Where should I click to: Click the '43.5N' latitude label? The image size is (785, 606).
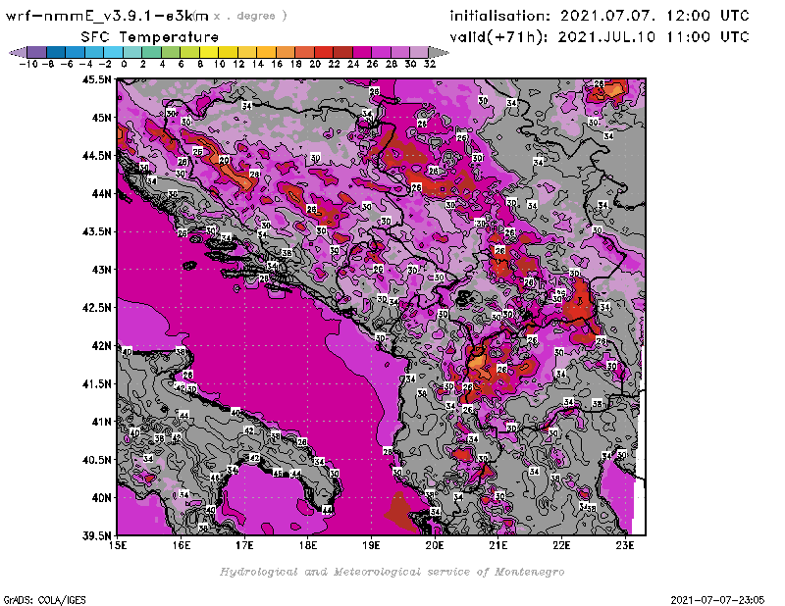point(96,231)
